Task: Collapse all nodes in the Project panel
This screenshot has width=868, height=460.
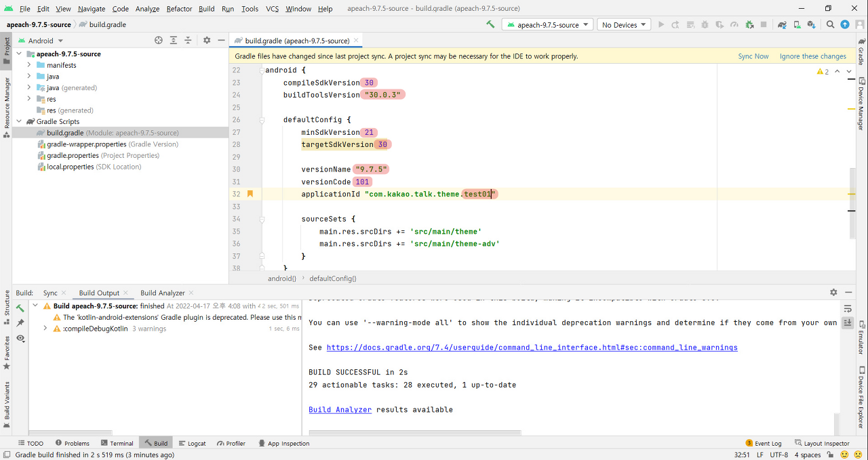Action: (x=188, y=40)
